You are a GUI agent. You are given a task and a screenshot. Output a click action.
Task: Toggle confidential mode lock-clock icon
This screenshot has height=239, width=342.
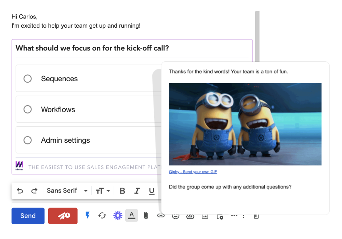click(x=220, y=217)
